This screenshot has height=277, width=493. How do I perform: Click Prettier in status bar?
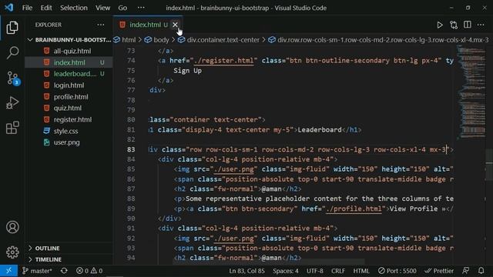pos(439,271)
